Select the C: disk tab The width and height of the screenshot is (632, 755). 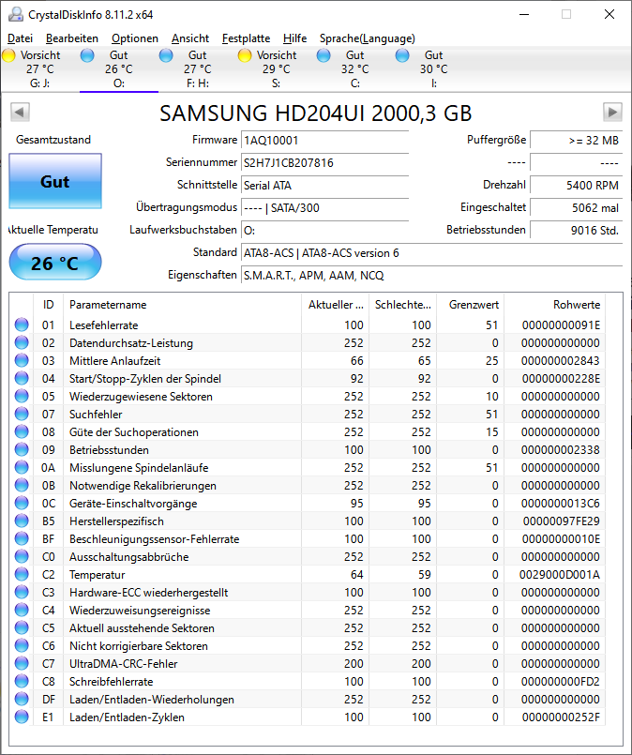pos(354,68)
